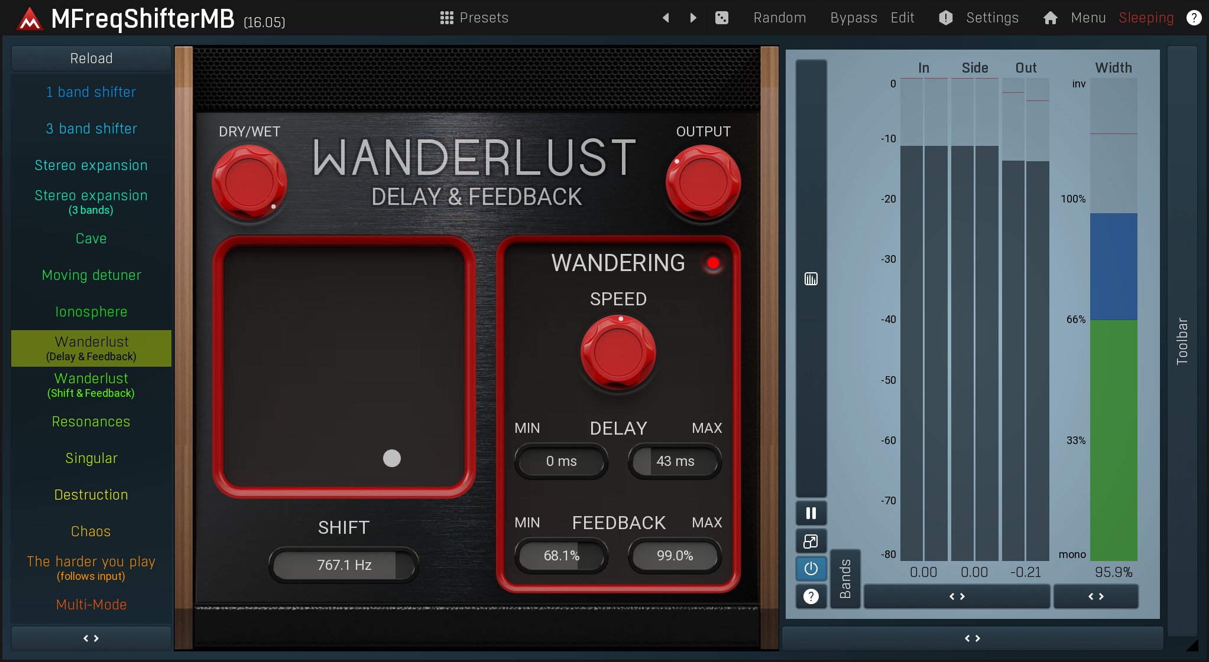Open meters help question icon
Image resolution: width=1209 pixels, height=662 pixels.
[811, 596]
